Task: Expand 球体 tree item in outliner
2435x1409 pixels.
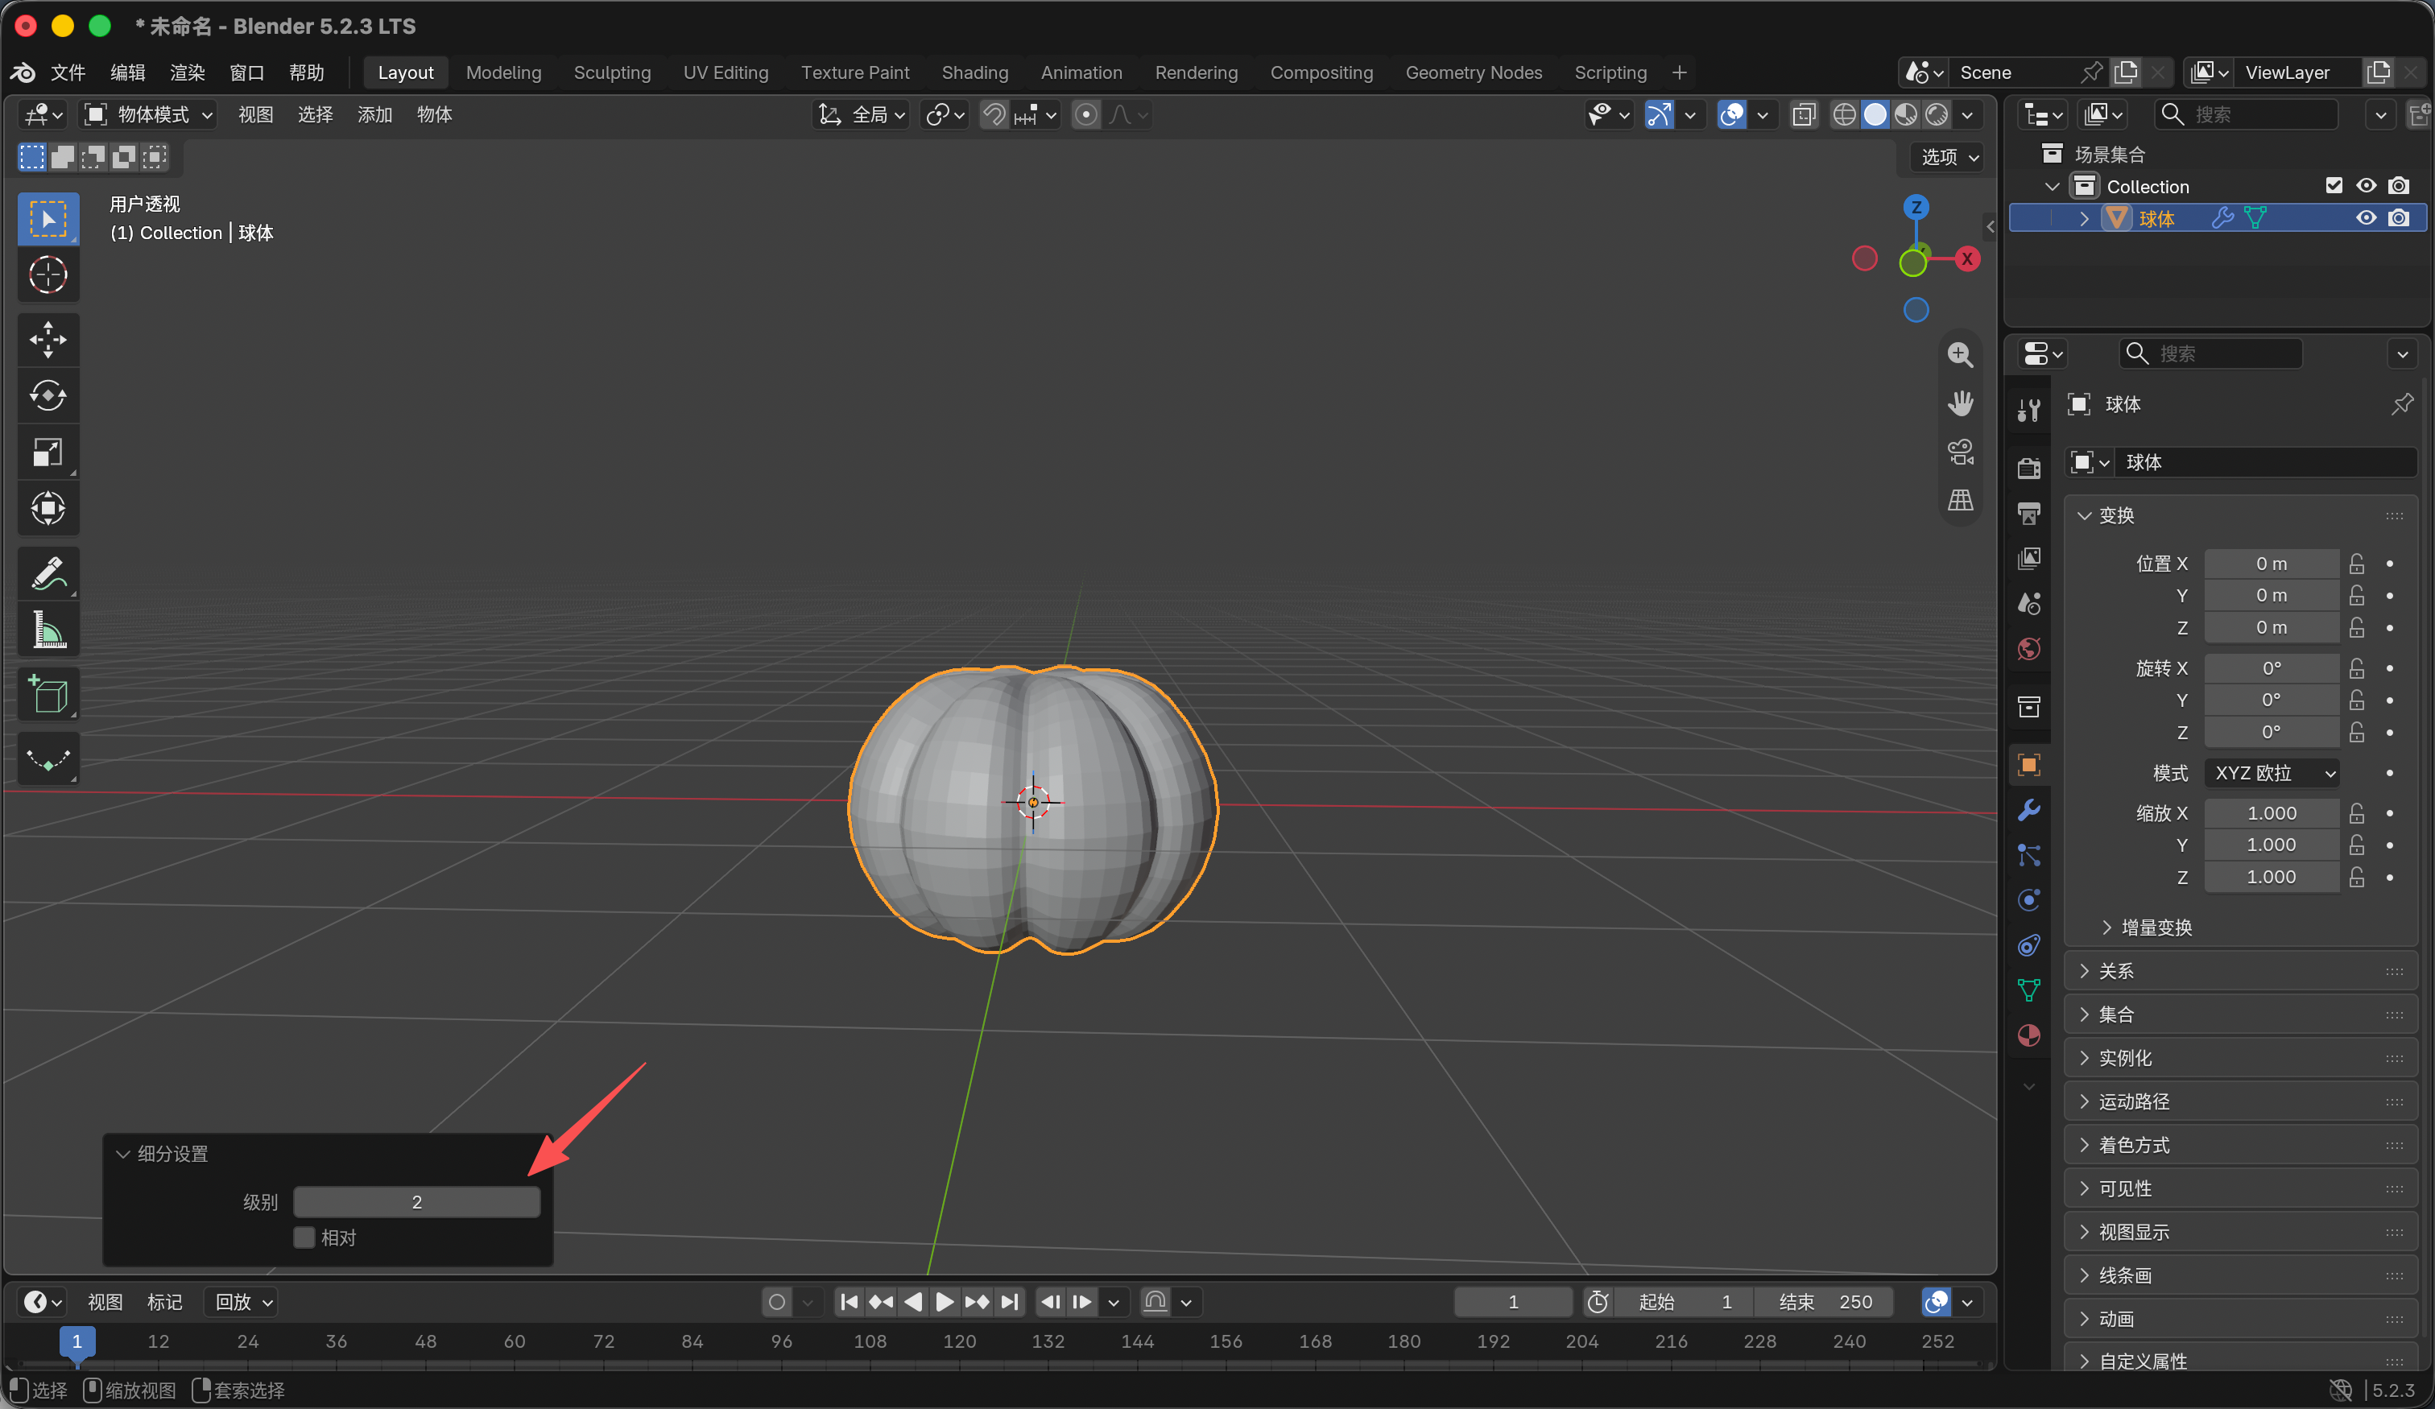Action: 2083,218
